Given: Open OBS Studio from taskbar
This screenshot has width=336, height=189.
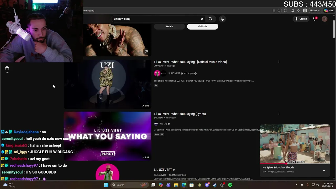Looking at the screenshot, I should pyautogui.click(x=223, y=185).
